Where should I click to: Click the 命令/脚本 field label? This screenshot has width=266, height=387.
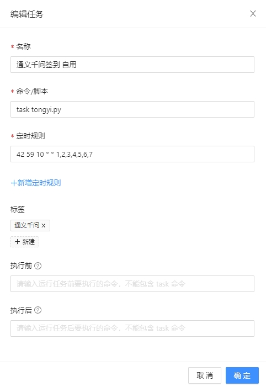point(32,91)
